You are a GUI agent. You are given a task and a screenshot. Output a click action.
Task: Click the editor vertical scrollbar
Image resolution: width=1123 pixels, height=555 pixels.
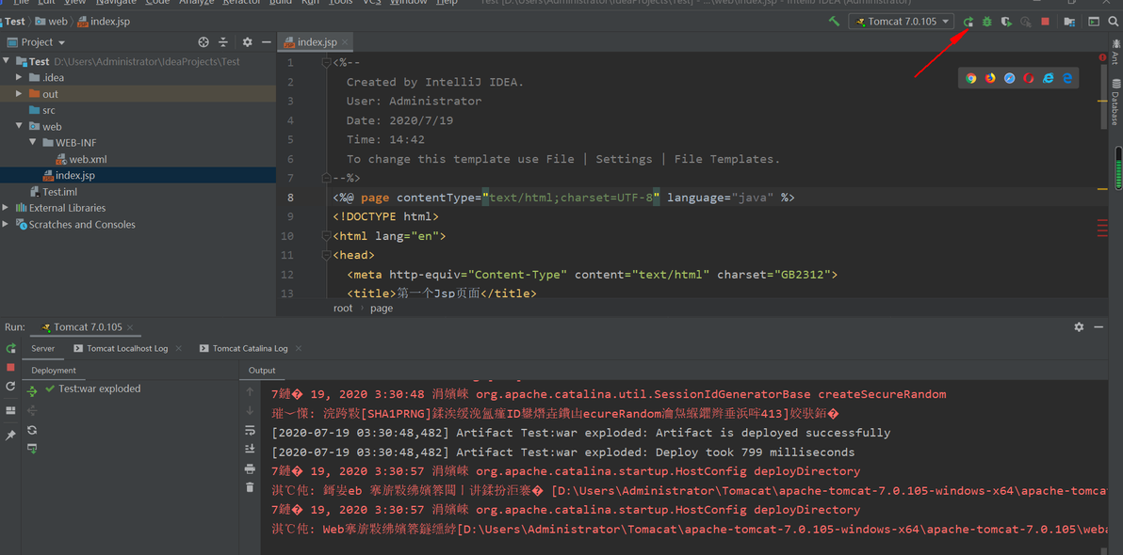pyautogui.click(x=1103, y=97)
